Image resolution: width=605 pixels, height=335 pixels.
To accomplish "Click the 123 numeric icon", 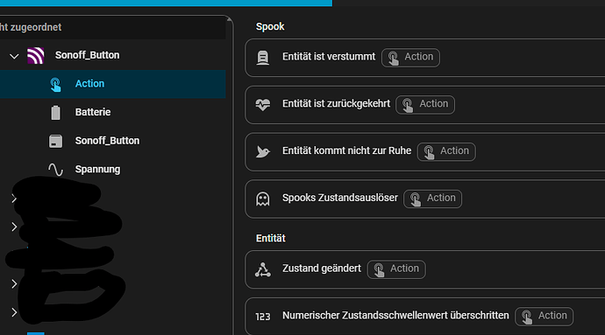I will (x=263, y=317).
